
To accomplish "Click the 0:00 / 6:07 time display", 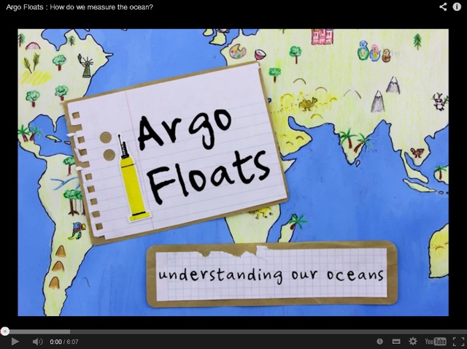I will (64, 342).
